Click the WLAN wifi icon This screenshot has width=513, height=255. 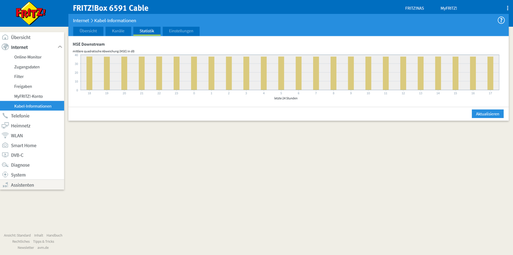click(5, 135)
